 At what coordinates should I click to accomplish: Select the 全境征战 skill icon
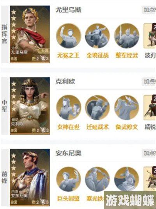[97, 36]
